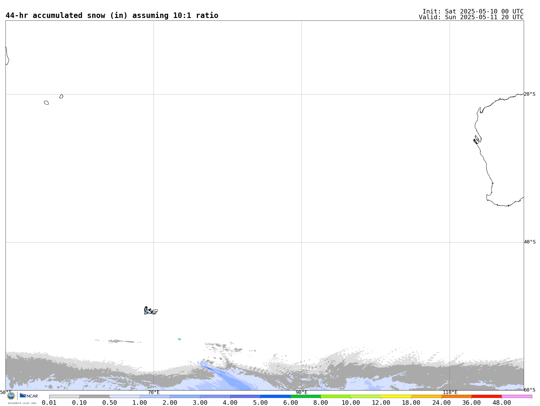Pick the pale blue 0.50–1.00 swatch
This screenshot has height=406, width=540.
(x=124, y=397)
